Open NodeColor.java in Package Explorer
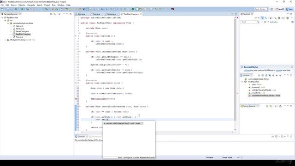295x166 pixels. 22,31
